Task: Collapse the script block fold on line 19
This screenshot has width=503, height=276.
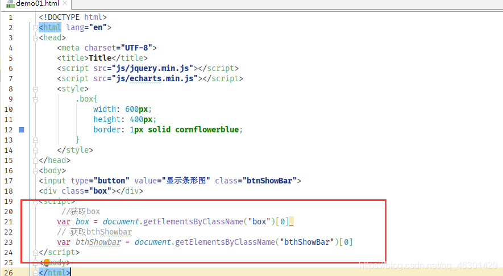Action: 35,202
